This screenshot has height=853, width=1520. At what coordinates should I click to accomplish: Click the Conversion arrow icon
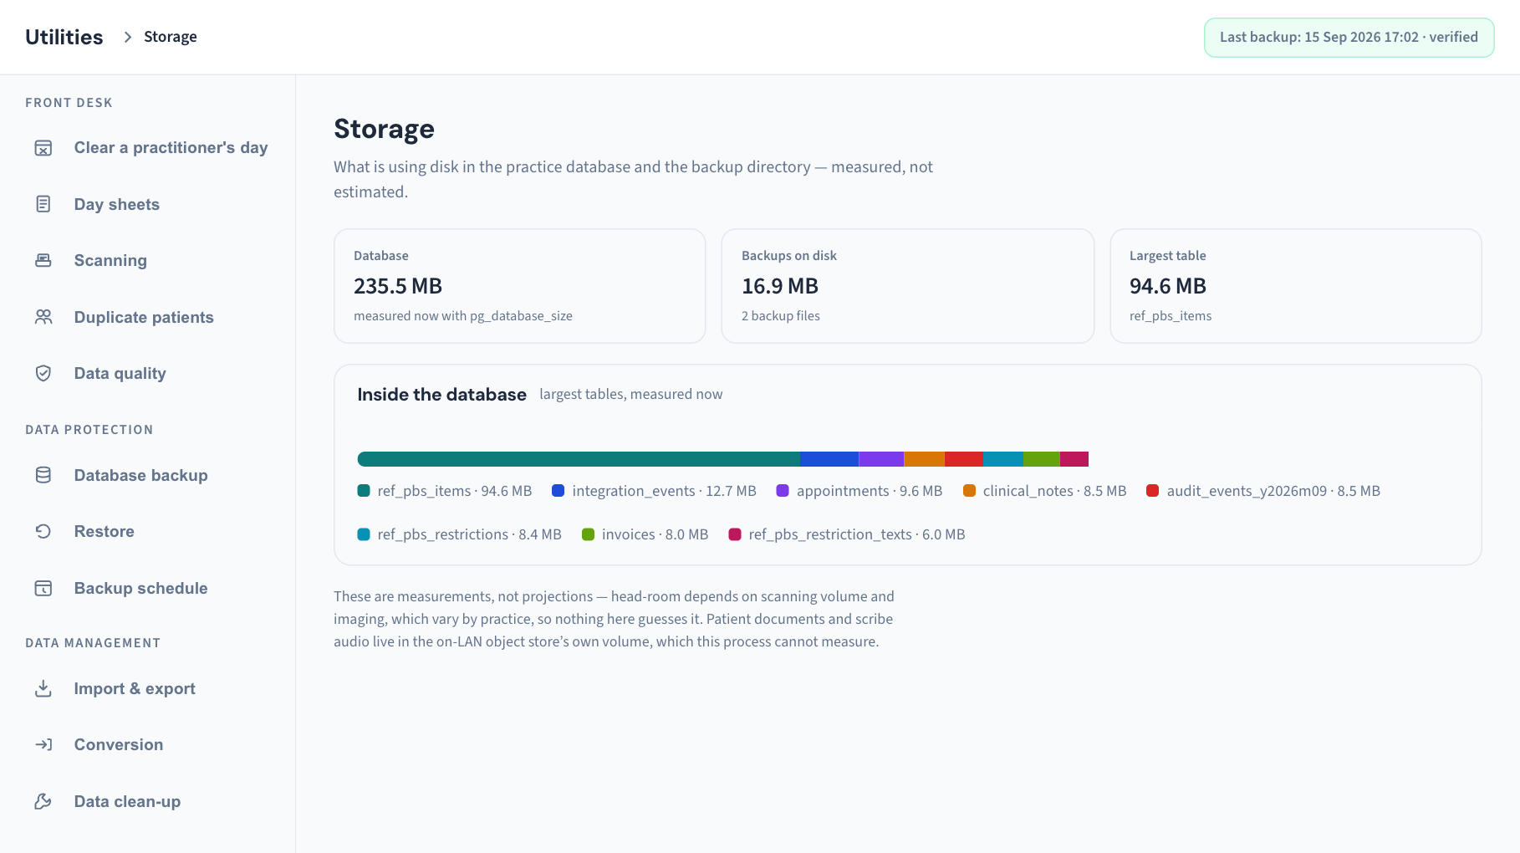43,744
